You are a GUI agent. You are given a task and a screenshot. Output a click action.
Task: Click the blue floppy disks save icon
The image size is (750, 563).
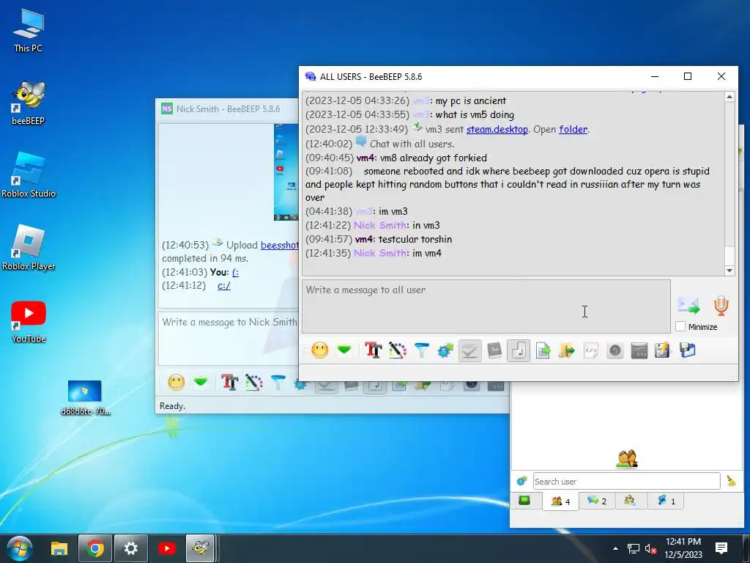687,350
